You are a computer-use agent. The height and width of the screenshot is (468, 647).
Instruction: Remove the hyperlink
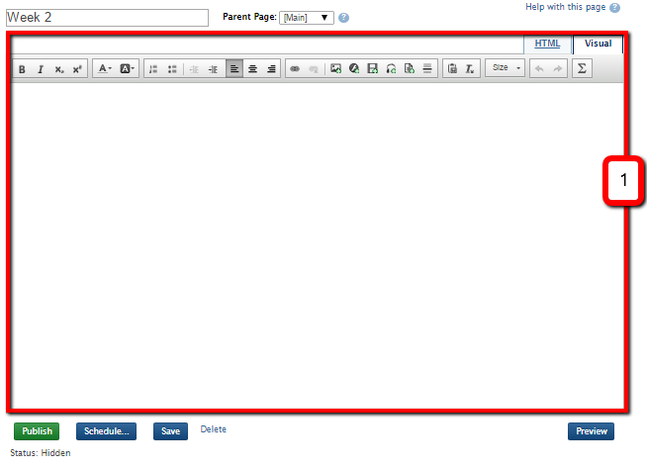pos(314,68)
